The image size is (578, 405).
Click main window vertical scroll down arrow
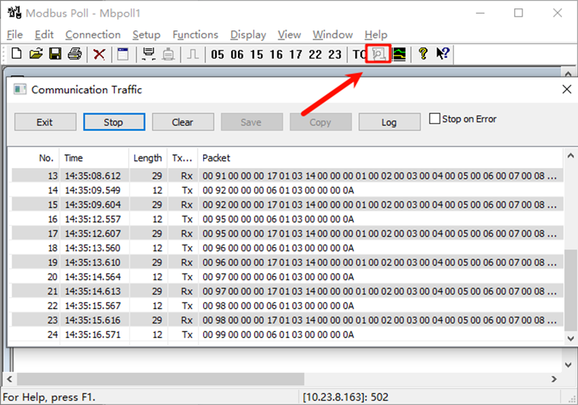click(568, 365)
